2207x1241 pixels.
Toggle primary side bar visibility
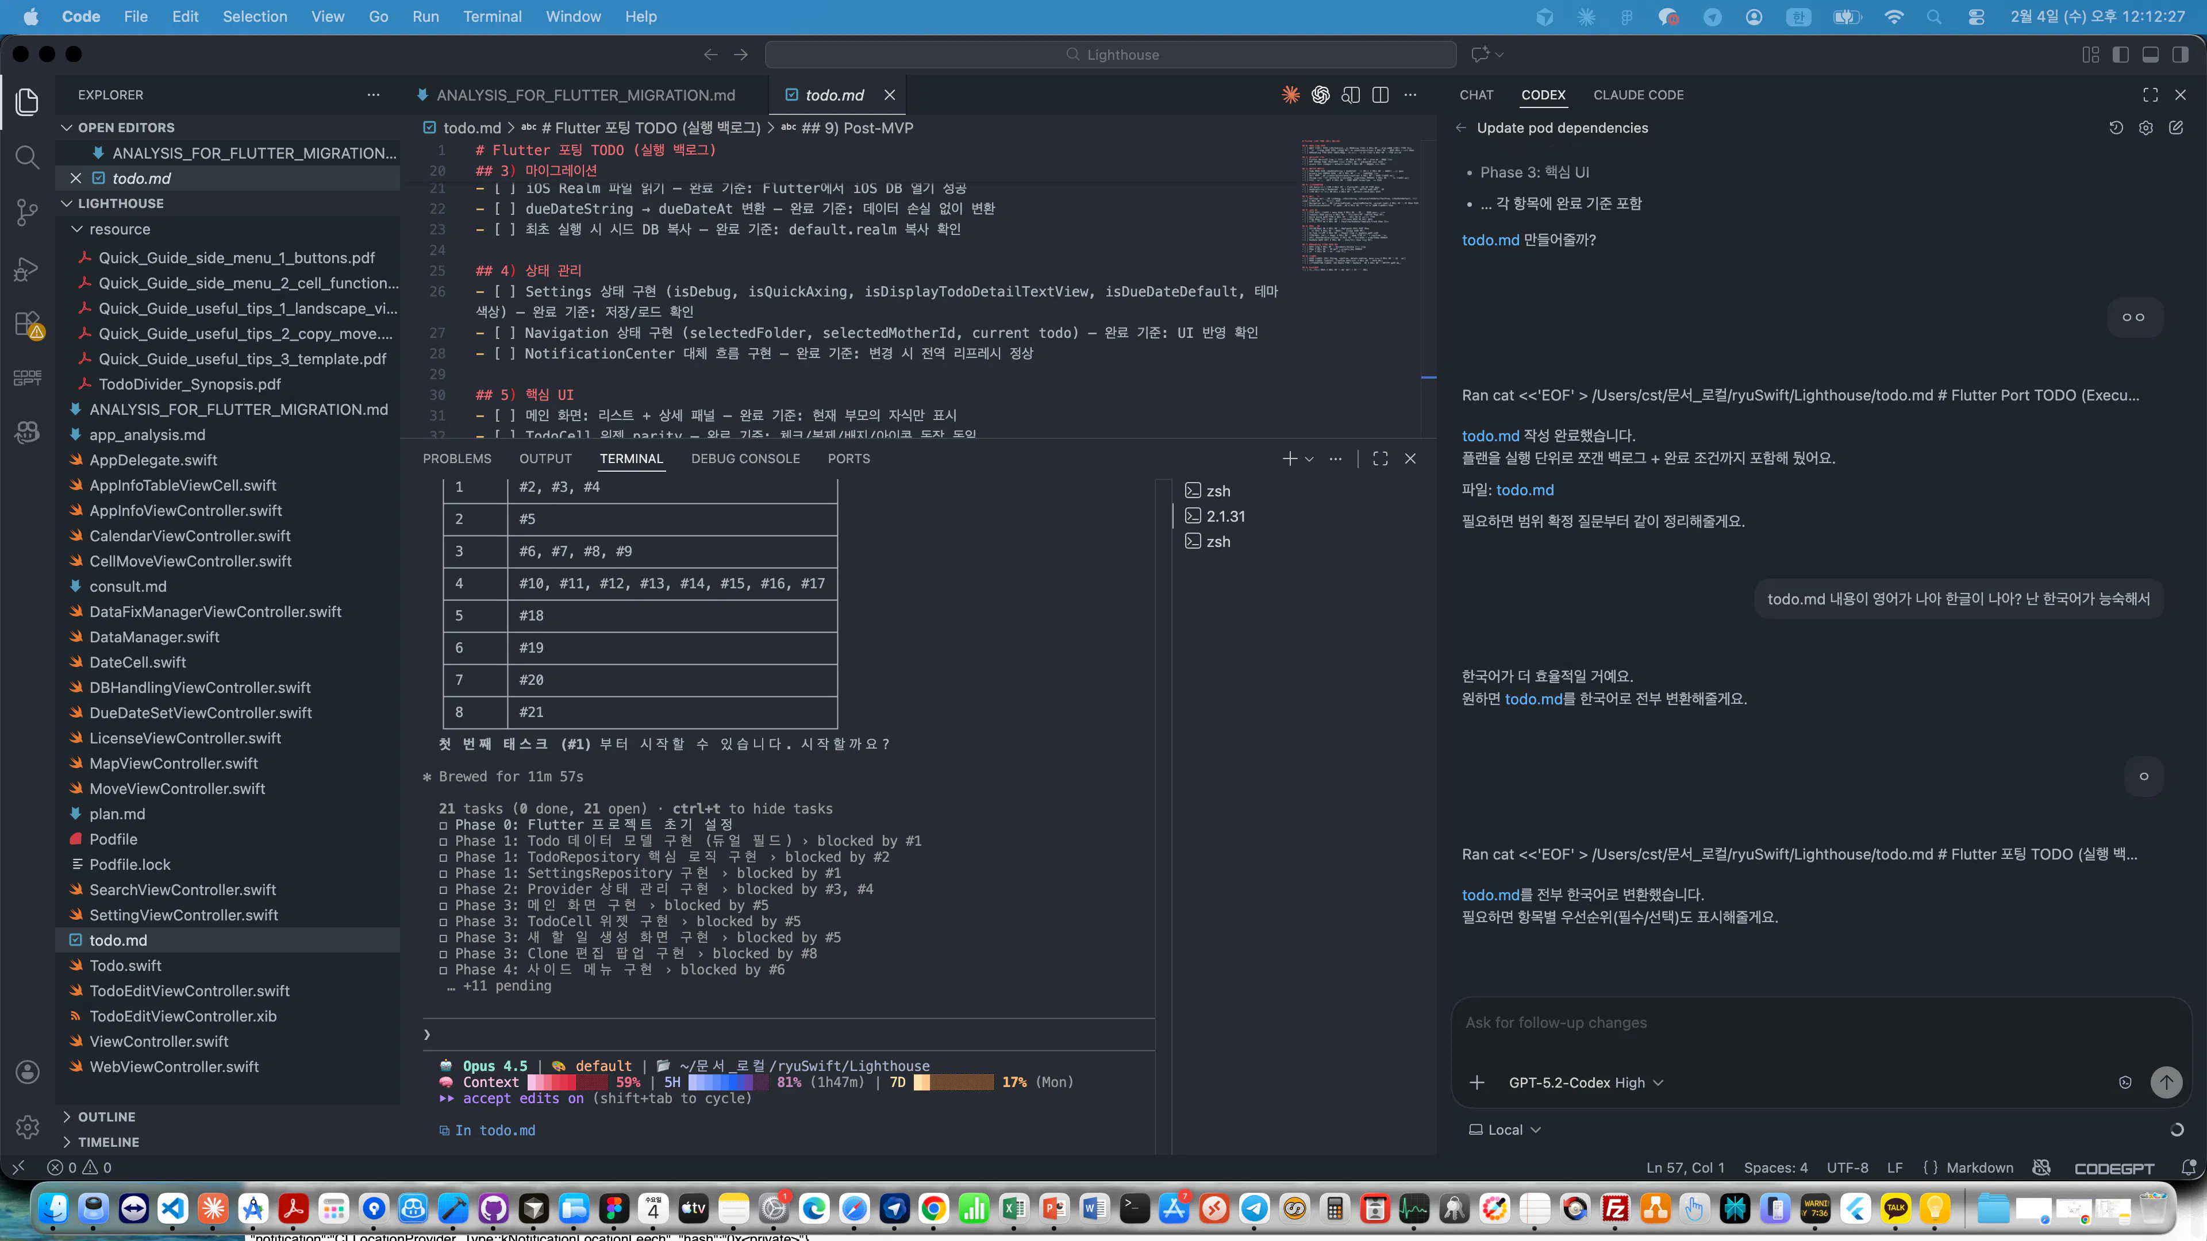[2120, 55]
